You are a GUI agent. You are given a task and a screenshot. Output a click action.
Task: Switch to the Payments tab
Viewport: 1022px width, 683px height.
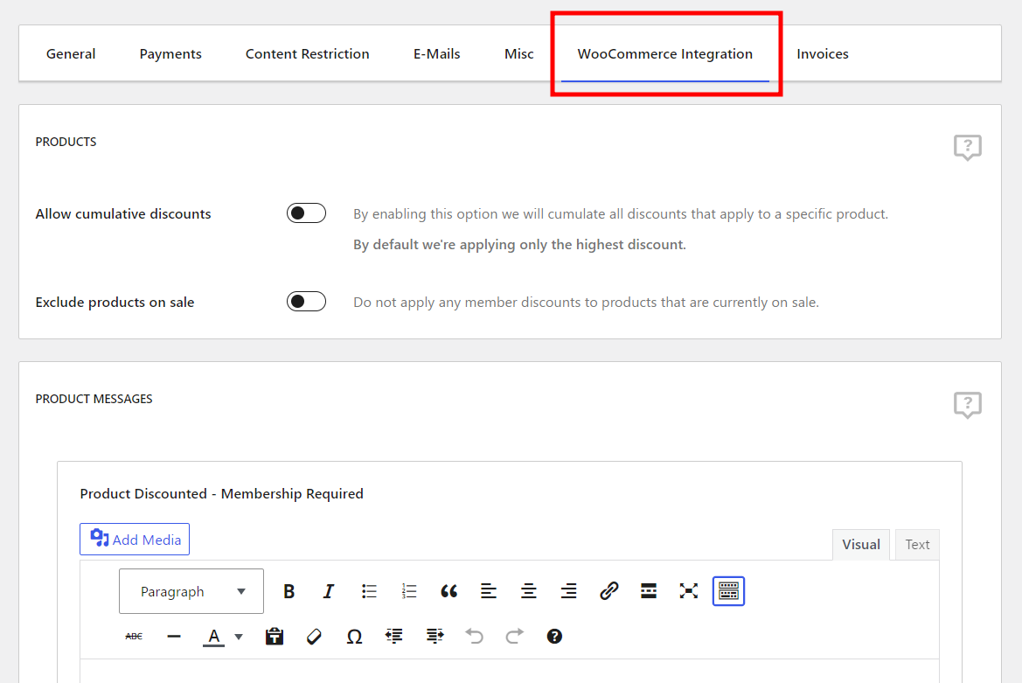170,54
